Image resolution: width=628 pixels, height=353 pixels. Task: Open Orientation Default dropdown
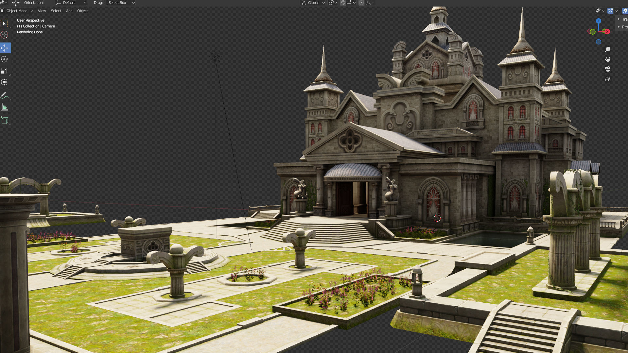coord(71,3)
